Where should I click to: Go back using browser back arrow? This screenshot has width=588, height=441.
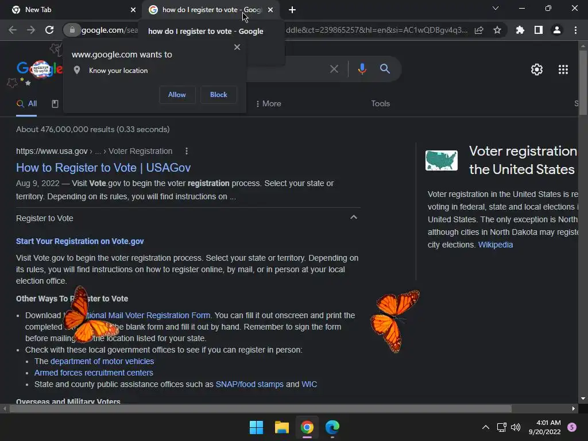(x=13, y=30)
